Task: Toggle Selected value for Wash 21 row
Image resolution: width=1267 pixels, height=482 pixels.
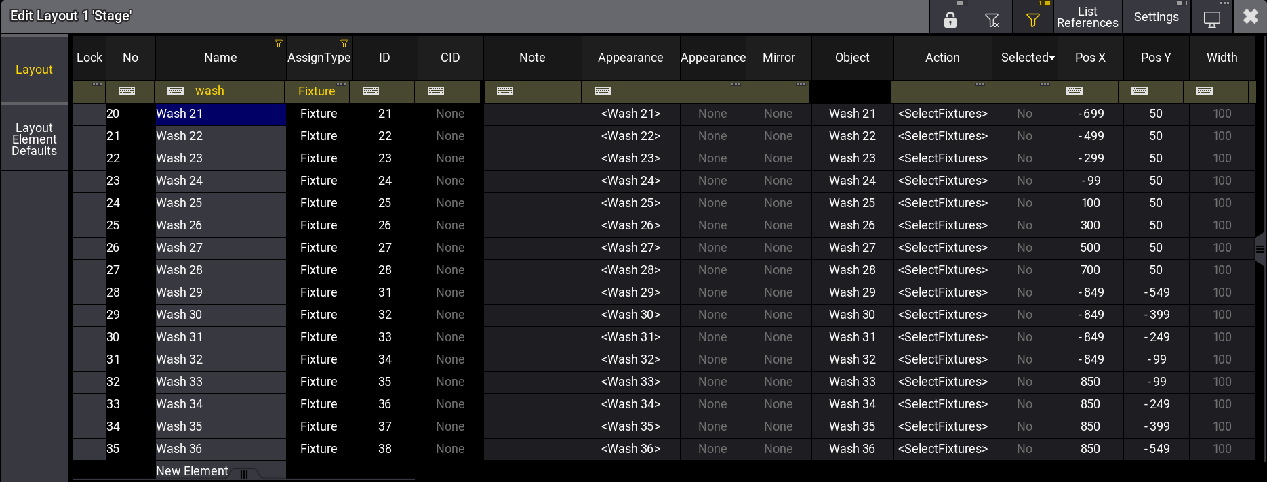Action: point(1024,114)
